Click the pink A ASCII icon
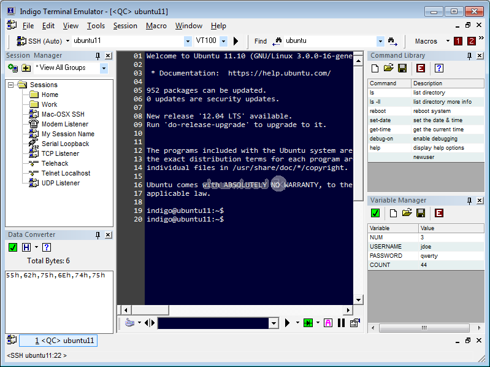This screenshot has height=367, width=490. [x=328, y=323]
